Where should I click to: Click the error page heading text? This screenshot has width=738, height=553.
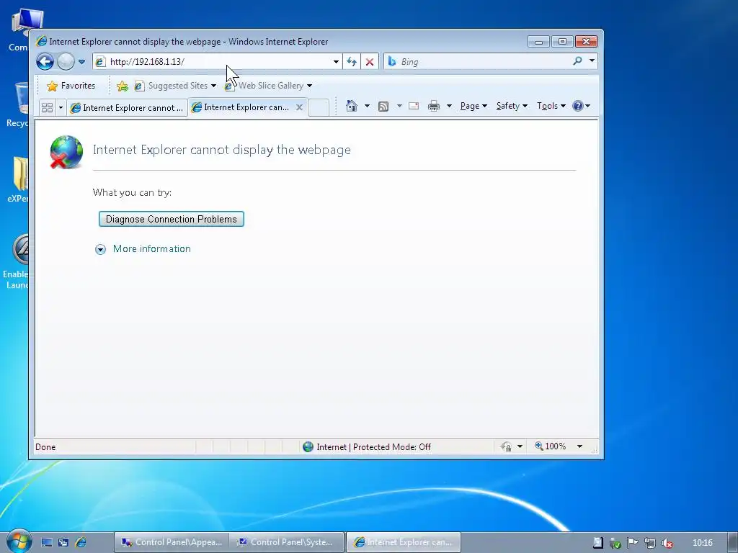point(222,150)
